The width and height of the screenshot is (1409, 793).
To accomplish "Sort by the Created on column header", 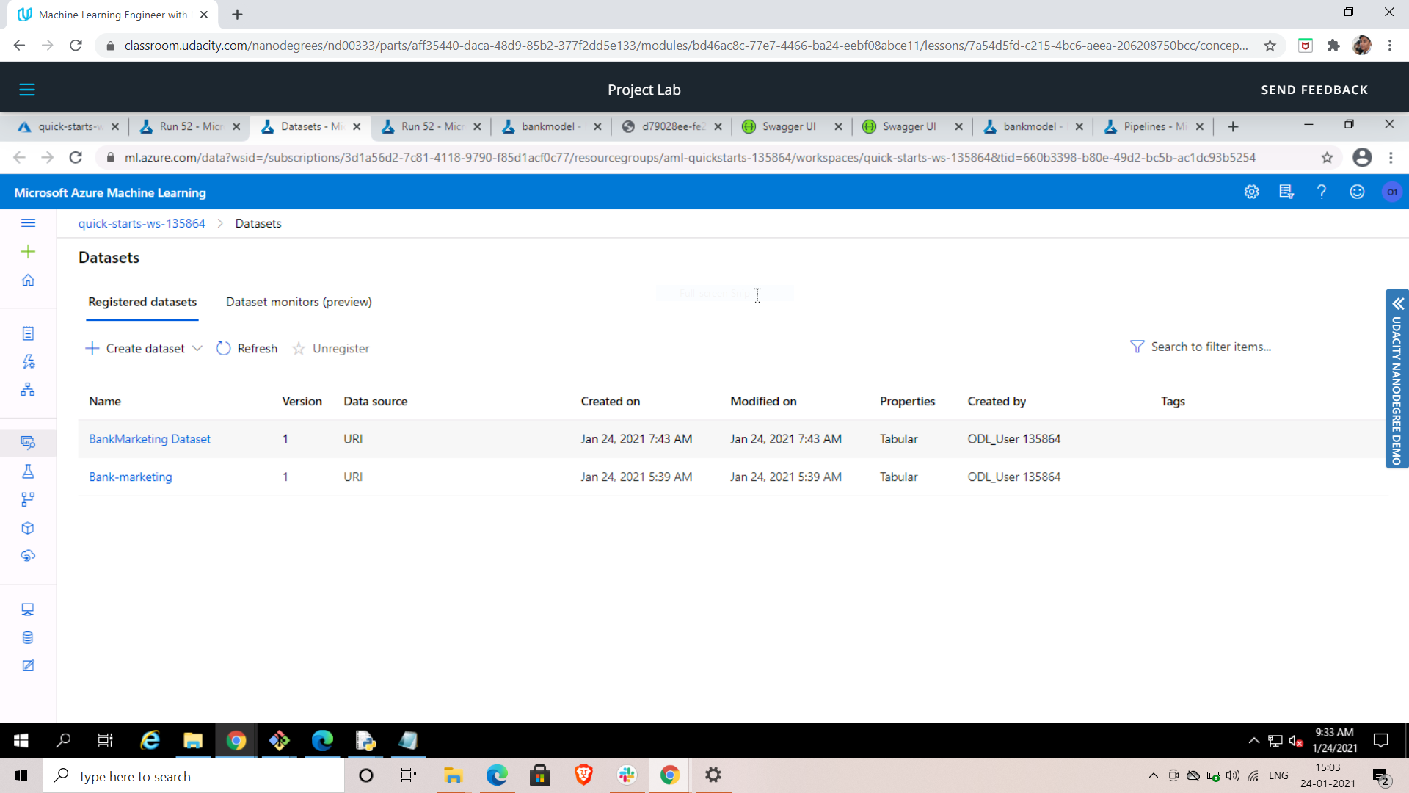I will [611, 402].
